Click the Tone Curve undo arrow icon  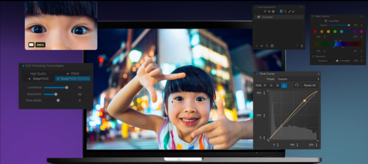click(x=296, y=85)
